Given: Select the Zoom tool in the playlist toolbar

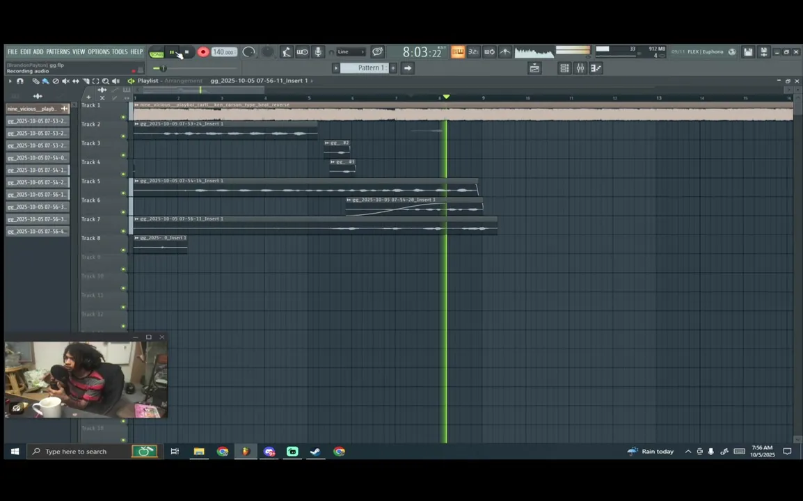Looking at the screenshot, I should 106,81.
